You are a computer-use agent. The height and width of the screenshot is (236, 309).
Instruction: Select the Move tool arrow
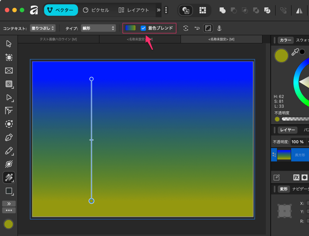point(9,44)
